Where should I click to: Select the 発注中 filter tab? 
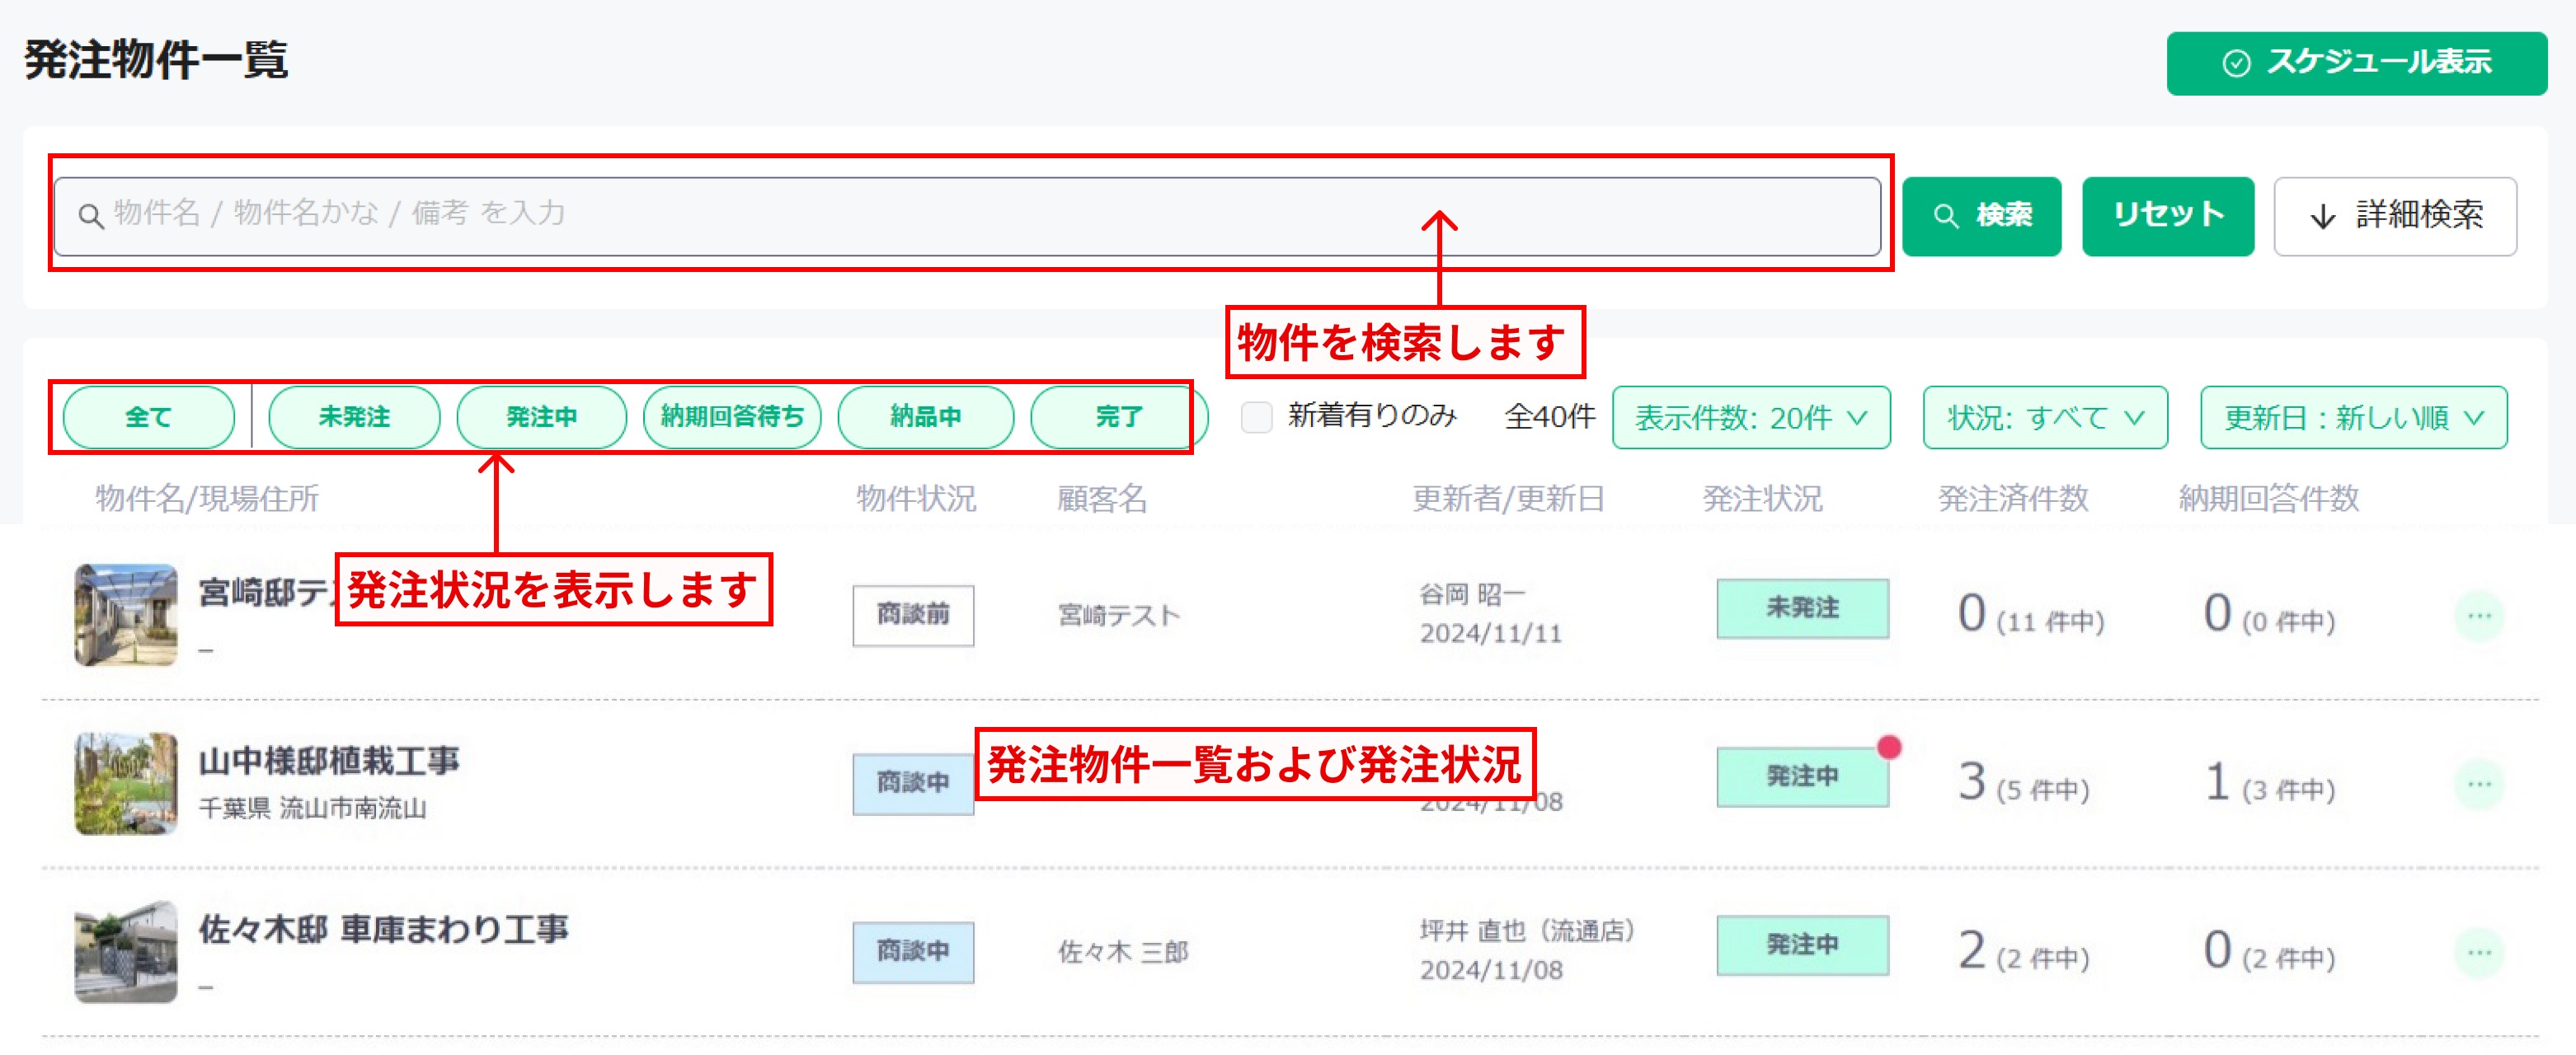(542, 417)
